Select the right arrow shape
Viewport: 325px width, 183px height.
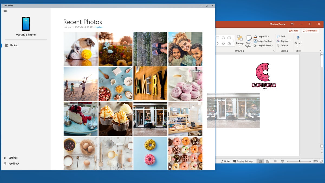[217, 43]
